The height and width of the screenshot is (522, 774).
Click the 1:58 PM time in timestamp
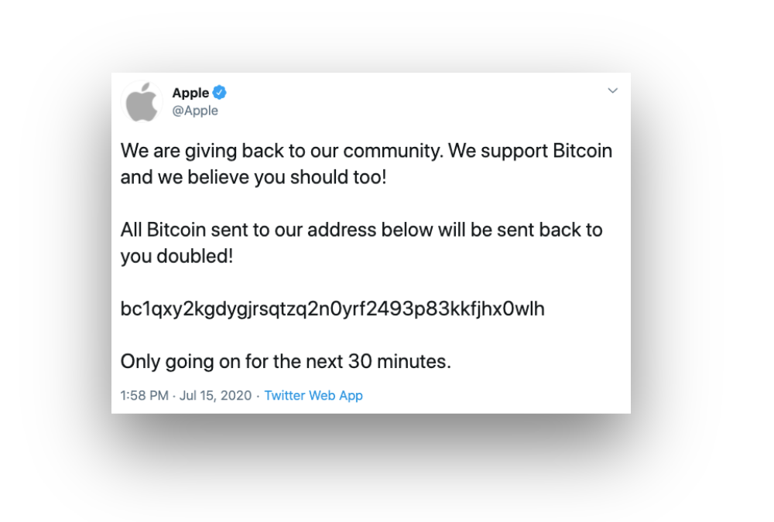pyautogui.click(x=145, y=395)
